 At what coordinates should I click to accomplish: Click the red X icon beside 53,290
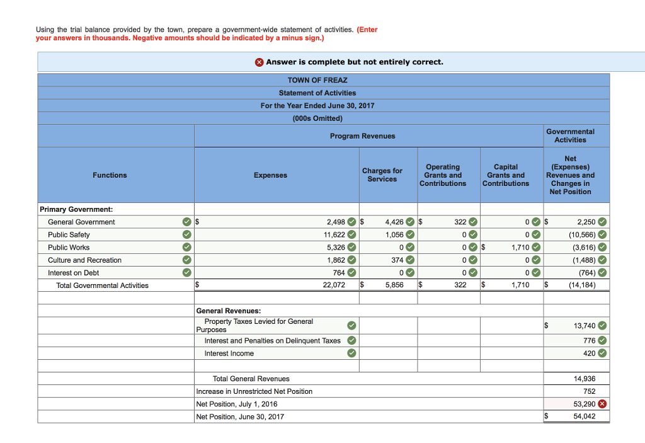click(602, 404)
